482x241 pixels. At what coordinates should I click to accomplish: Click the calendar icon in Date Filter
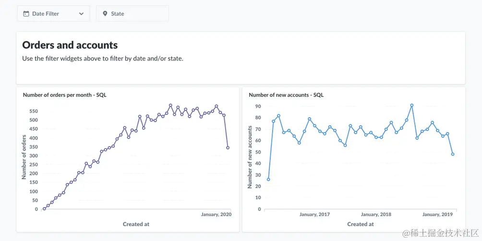pyautogui.click(x=26, y=14)
